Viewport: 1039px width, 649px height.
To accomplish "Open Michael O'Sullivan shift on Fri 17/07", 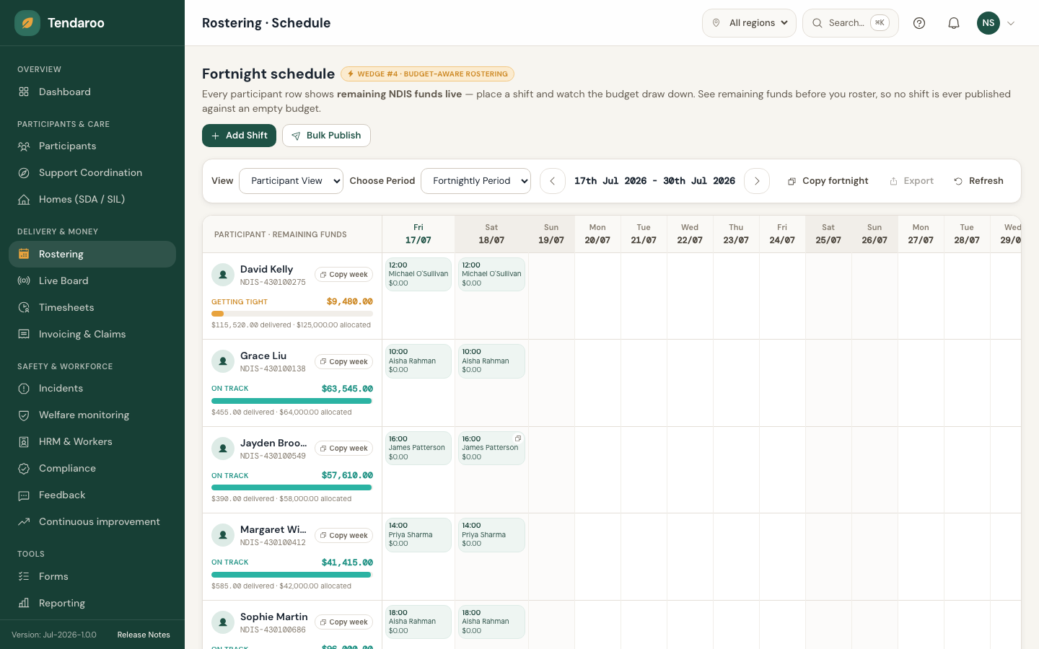I will click(x=418, y=274).
